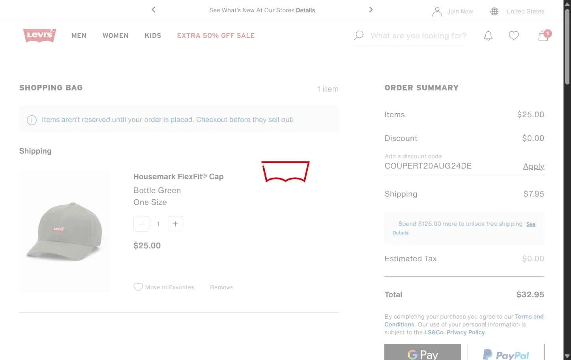Click the search magnifier icon
This screenshot has height=360, width=571.
(x=359, y=36)
